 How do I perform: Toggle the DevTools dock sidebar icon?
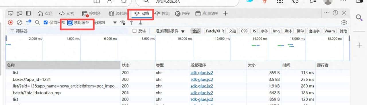[28, 13]
